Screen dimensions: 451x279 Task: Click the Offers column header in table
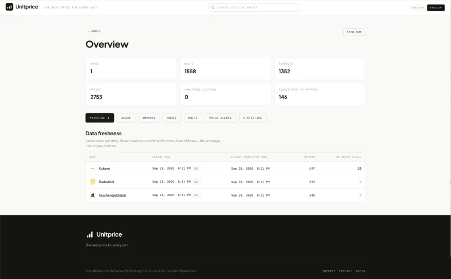coord(309,157)
